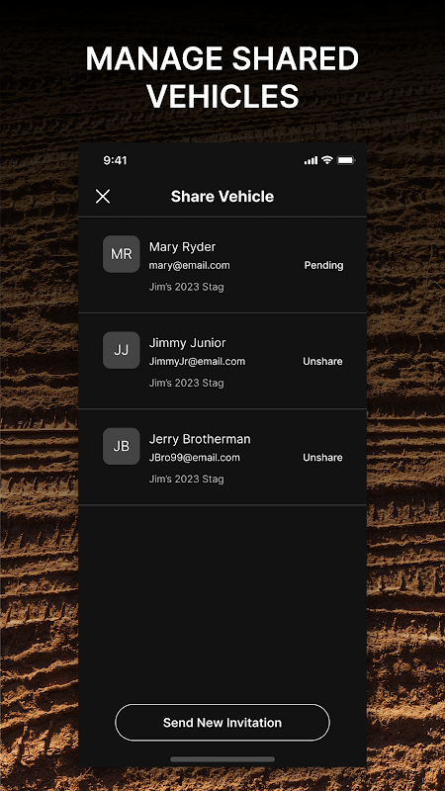445x791 pixels.
Task: Tap the home indicator bar
Action: [222, 759]
